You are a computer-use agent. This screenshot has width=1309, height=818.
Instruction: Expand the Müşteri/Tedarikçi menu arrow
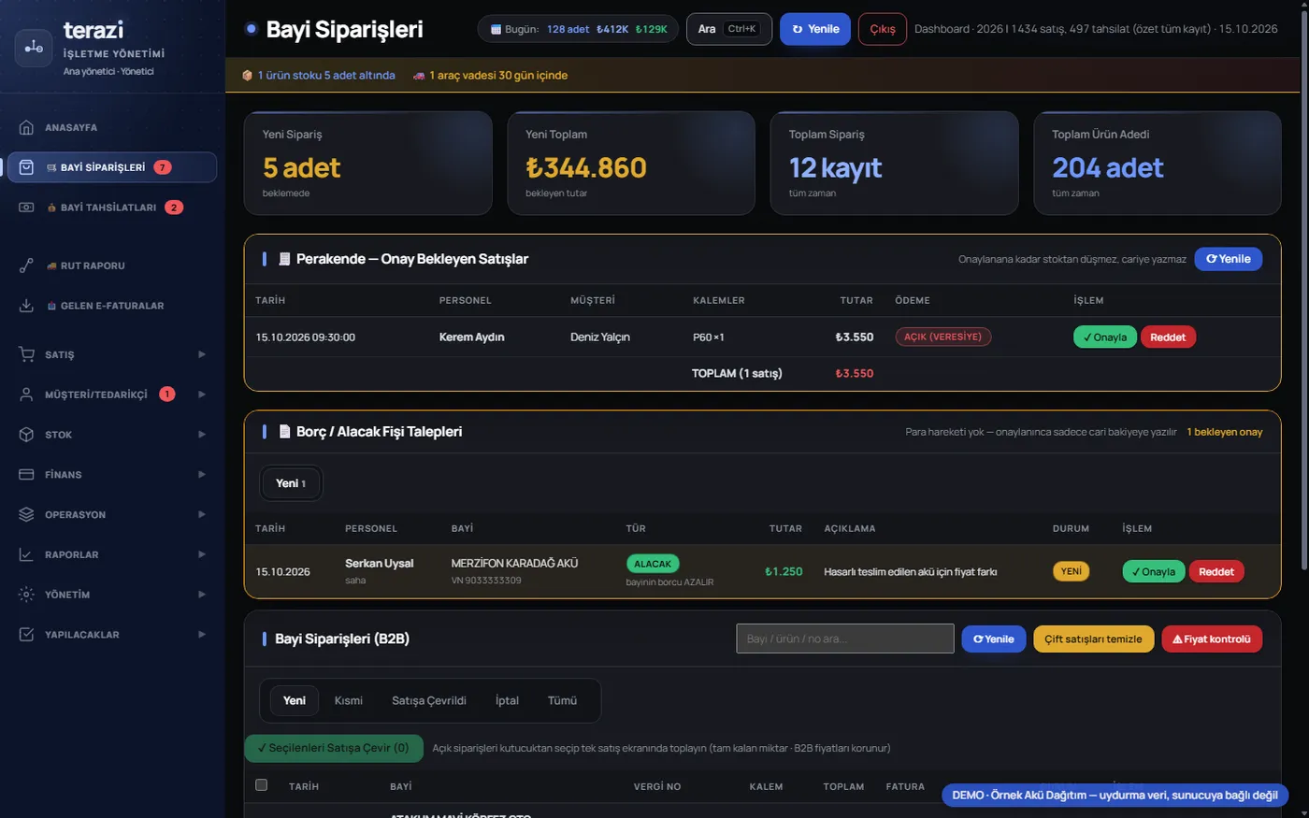(201, 395)
